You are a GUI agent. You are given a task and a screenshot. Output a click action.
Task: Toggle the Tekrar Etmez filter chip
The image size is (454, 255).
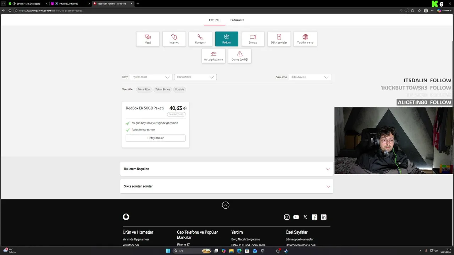[x=162, y=89]
